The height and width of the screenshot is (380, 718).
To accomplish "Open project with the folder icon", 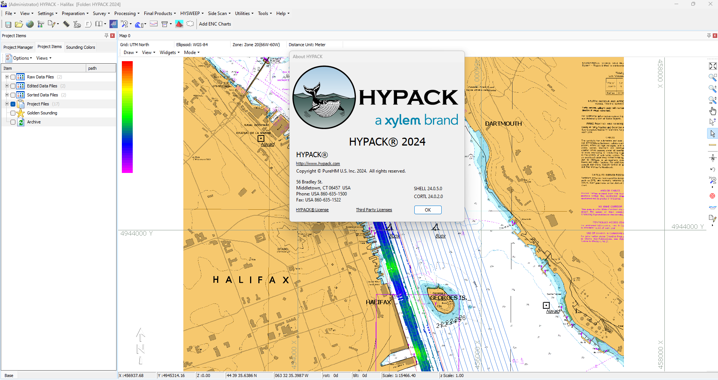I will [x=19, y=24].
